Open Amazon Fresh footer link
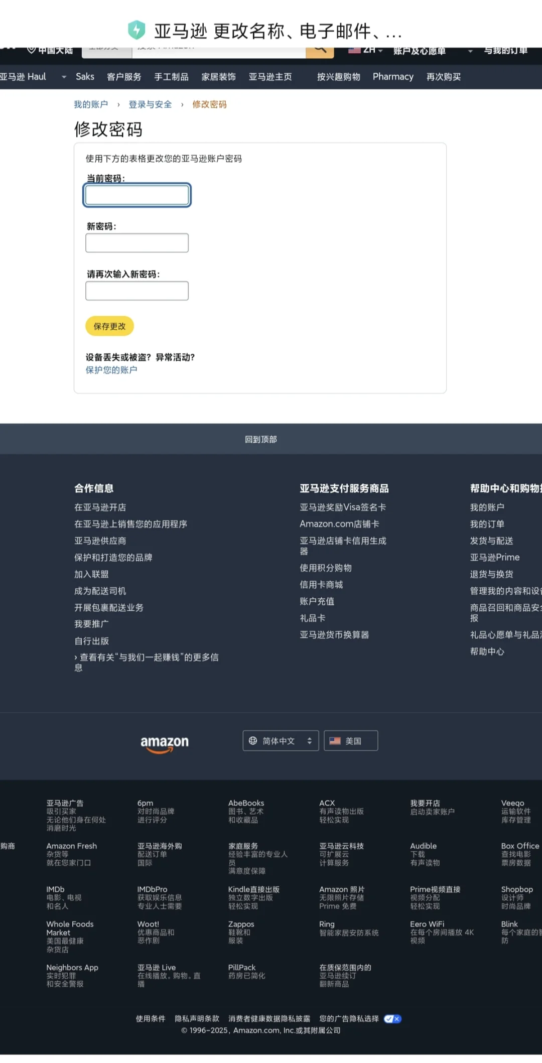Image resolution: width=542 pixels, height=1063 pixels. tap(71, 846)
